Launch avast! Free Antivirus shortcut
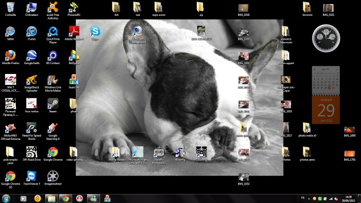Image resolution: width=361 pixels, height=203 pixels. pyautogui.click(x=53, y=11)
